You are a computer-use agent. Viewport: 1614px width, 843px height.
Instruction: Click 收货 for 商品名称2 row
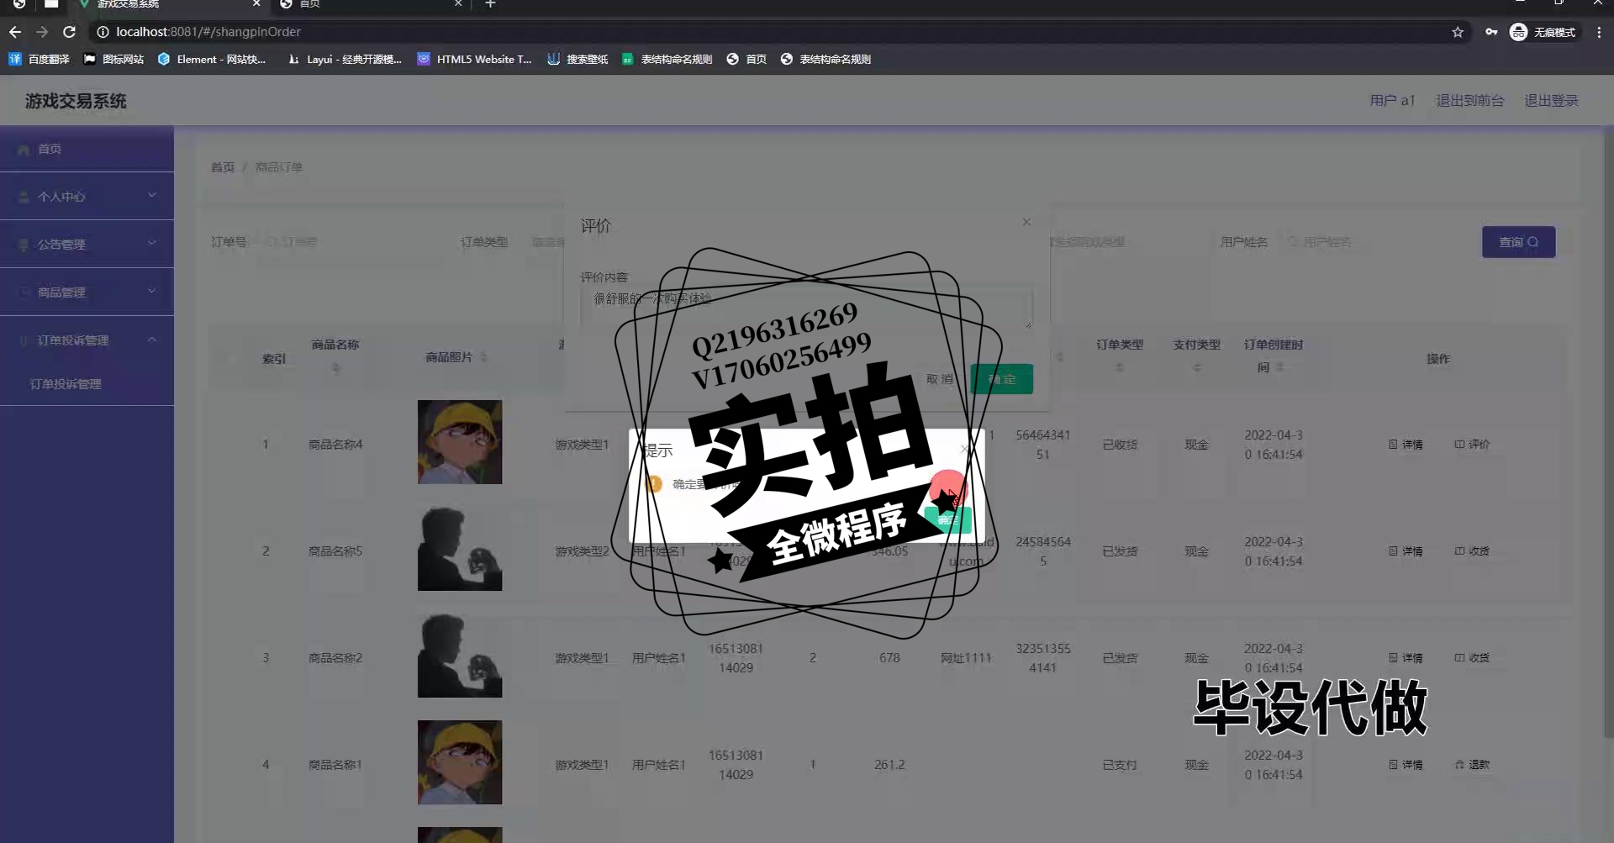(1472, 658)
